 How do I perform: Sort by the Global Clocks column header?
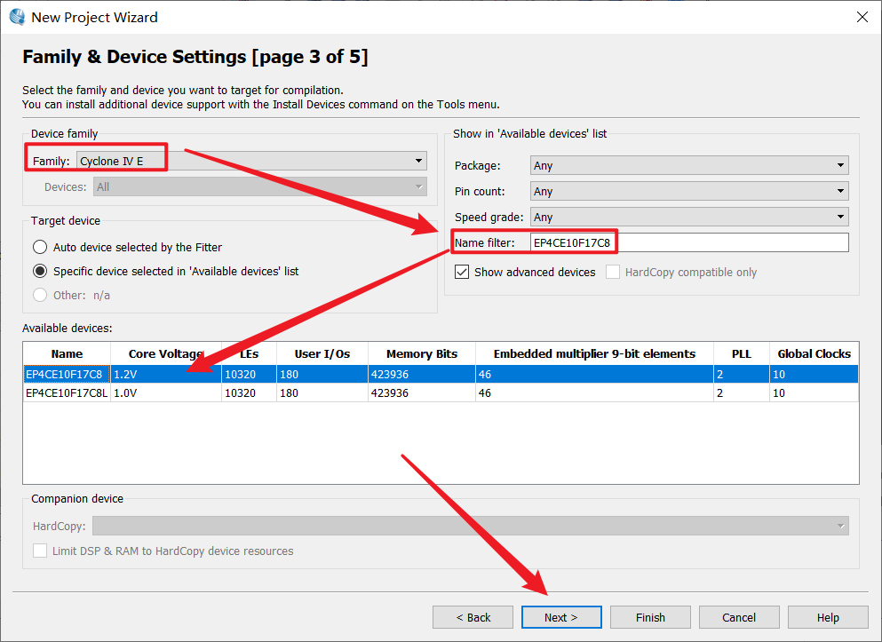(x=814, y=353)
